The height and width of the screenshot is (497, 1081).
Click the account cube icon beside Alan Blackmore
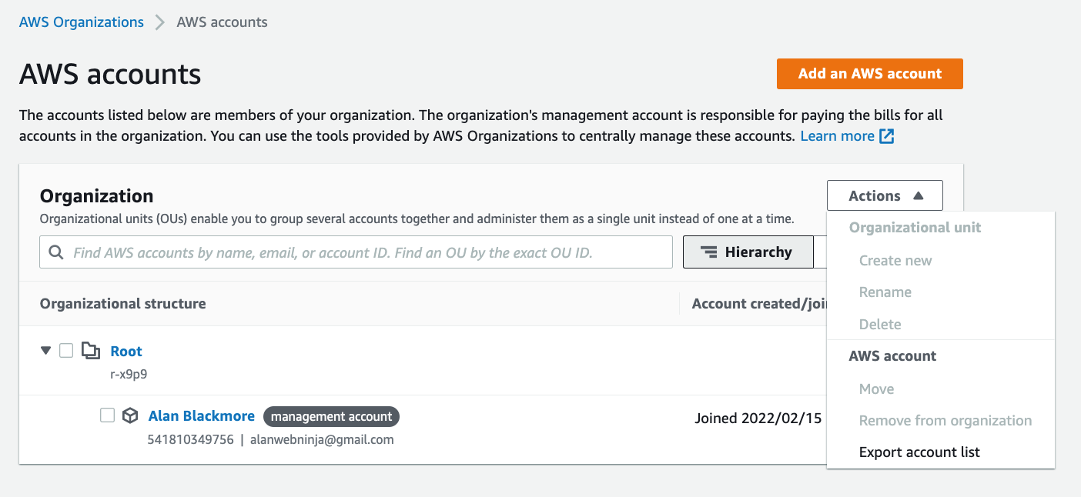131,416
